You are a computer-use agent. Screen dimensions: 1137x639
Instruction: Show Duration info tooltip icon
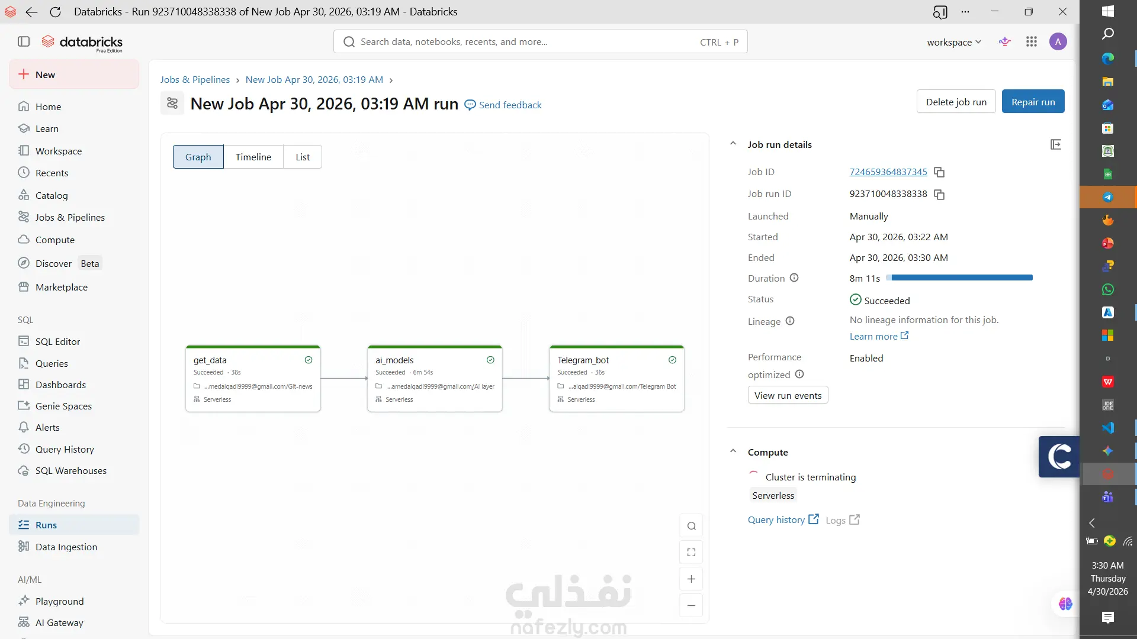click(x=794, y=277)
